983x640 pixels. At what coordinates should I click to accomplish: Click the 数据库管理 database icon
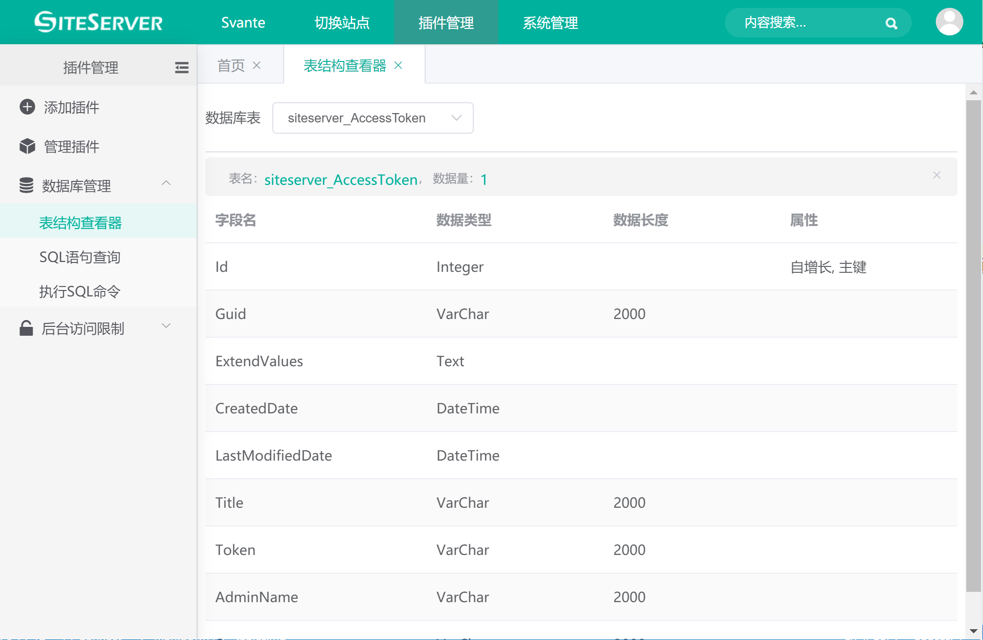(x=27, y=185)
